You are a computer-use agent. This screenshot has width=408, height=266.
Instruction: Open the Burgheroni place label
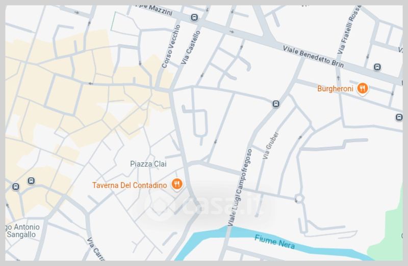335,89
